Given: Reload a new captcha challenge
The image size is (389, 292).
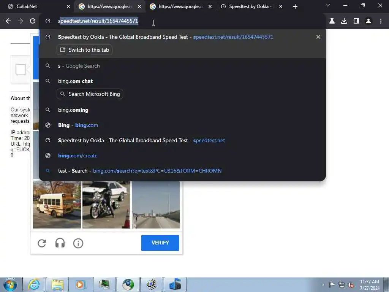Looking at the screenshot, I should 42,243.
